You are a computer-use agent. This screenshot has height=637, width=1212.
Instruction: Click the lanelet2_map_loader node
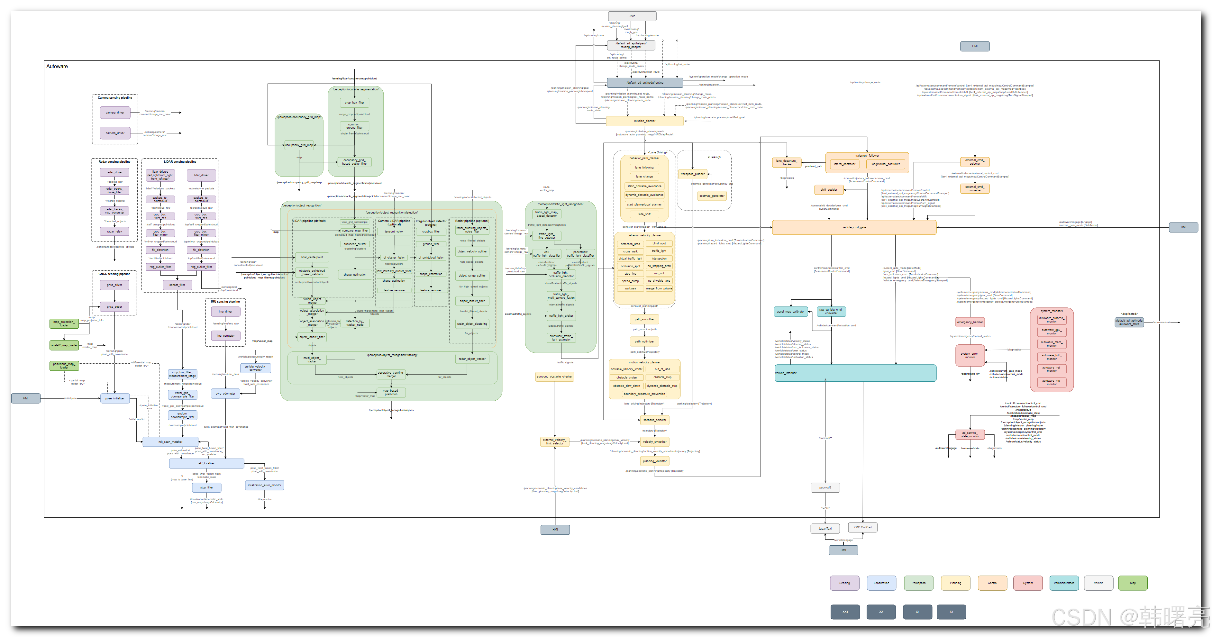point(64,345)
